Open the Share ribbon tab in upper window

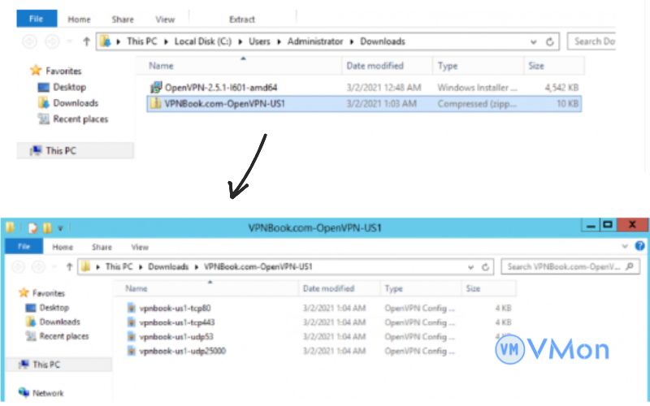(x=123, y=19)
